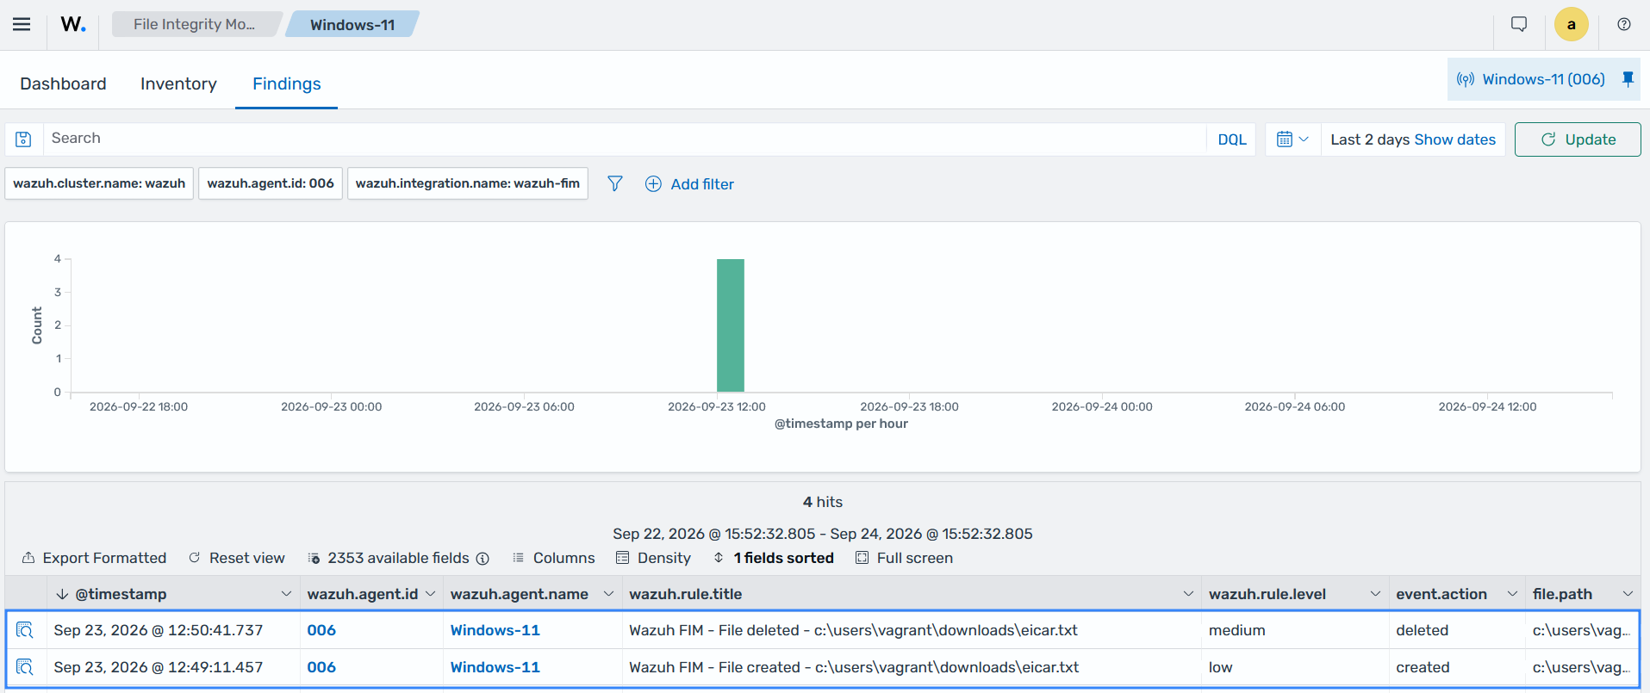Switch to the Dashboard tab

pos(64,84)
